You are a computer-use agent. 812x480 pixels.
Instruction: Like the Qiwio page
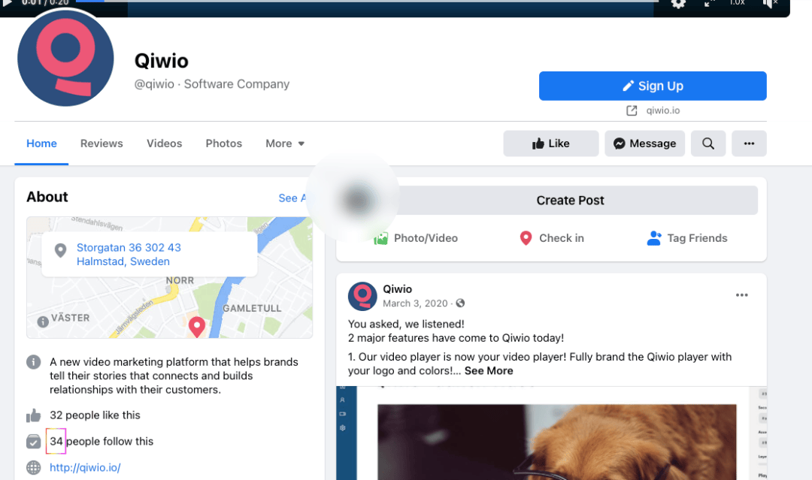click(551, 143)
